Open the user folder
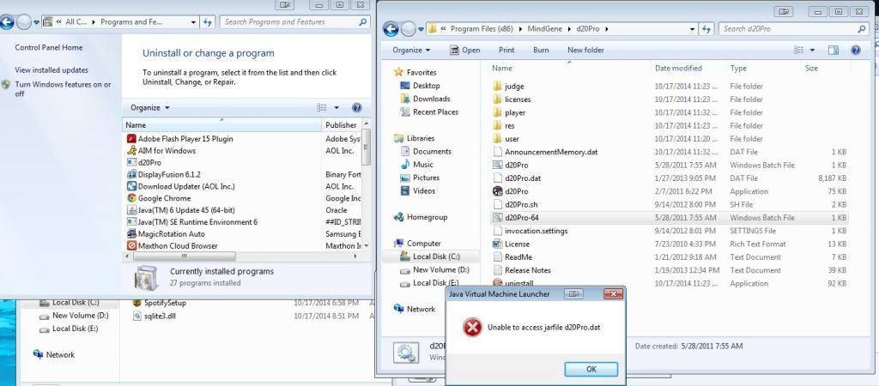Screen dimensions: 879x386 click(x=512, y=139)
